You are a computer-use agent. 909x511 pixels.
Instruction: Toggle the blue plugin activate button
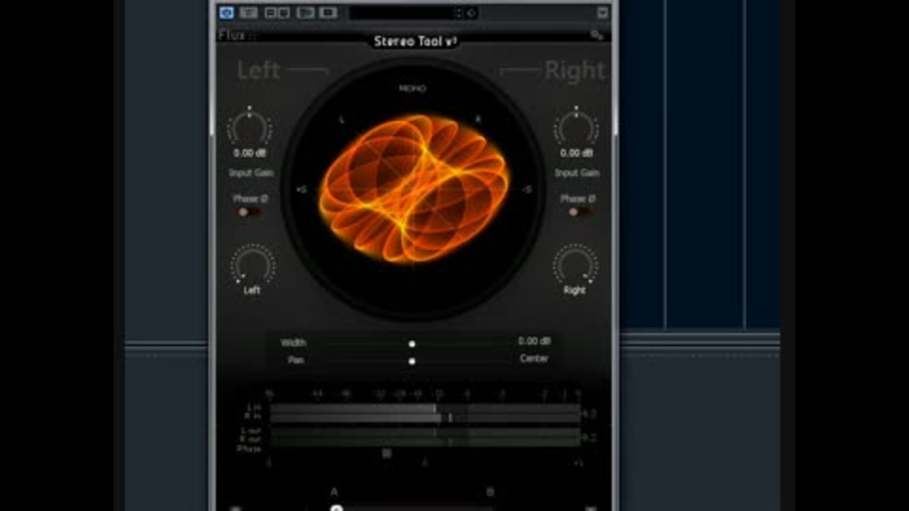(226, 12)
